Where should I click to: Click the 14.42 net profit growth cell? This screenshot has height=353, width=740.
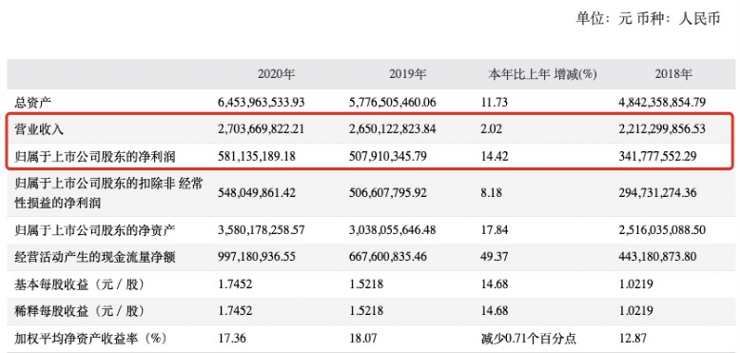click(x=495, y=156)
